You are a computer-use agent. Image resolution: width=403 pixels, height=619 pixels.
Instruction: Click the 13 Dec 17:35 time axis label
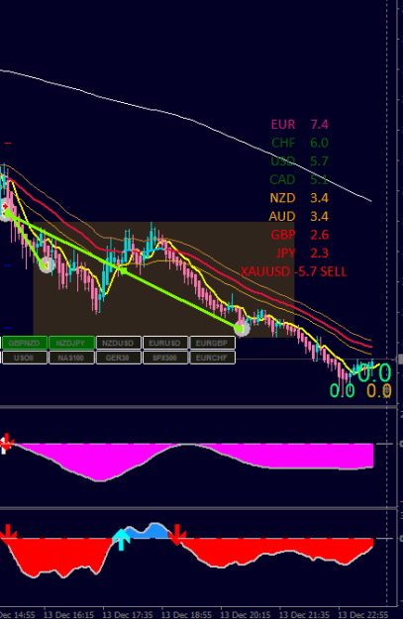(x=128, y=615)
